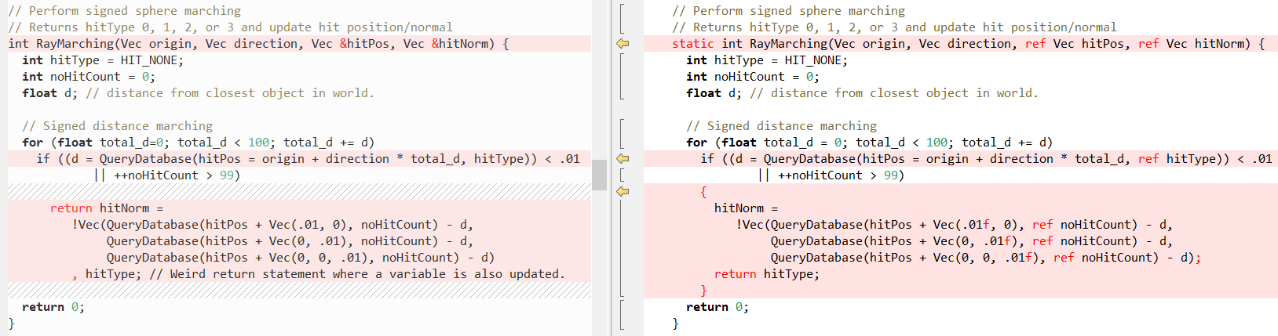Screen dimensions: 1278x336
Task: Click the bottom bracket beside return 0
Action: click(622, 314)
